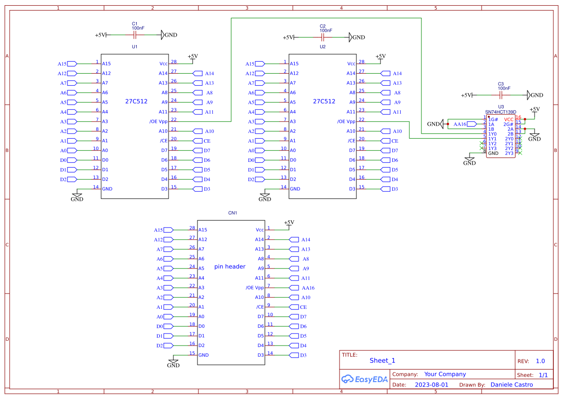Click the GND symbol under U1 pin 14
The image size is (563, 399).
77,197
